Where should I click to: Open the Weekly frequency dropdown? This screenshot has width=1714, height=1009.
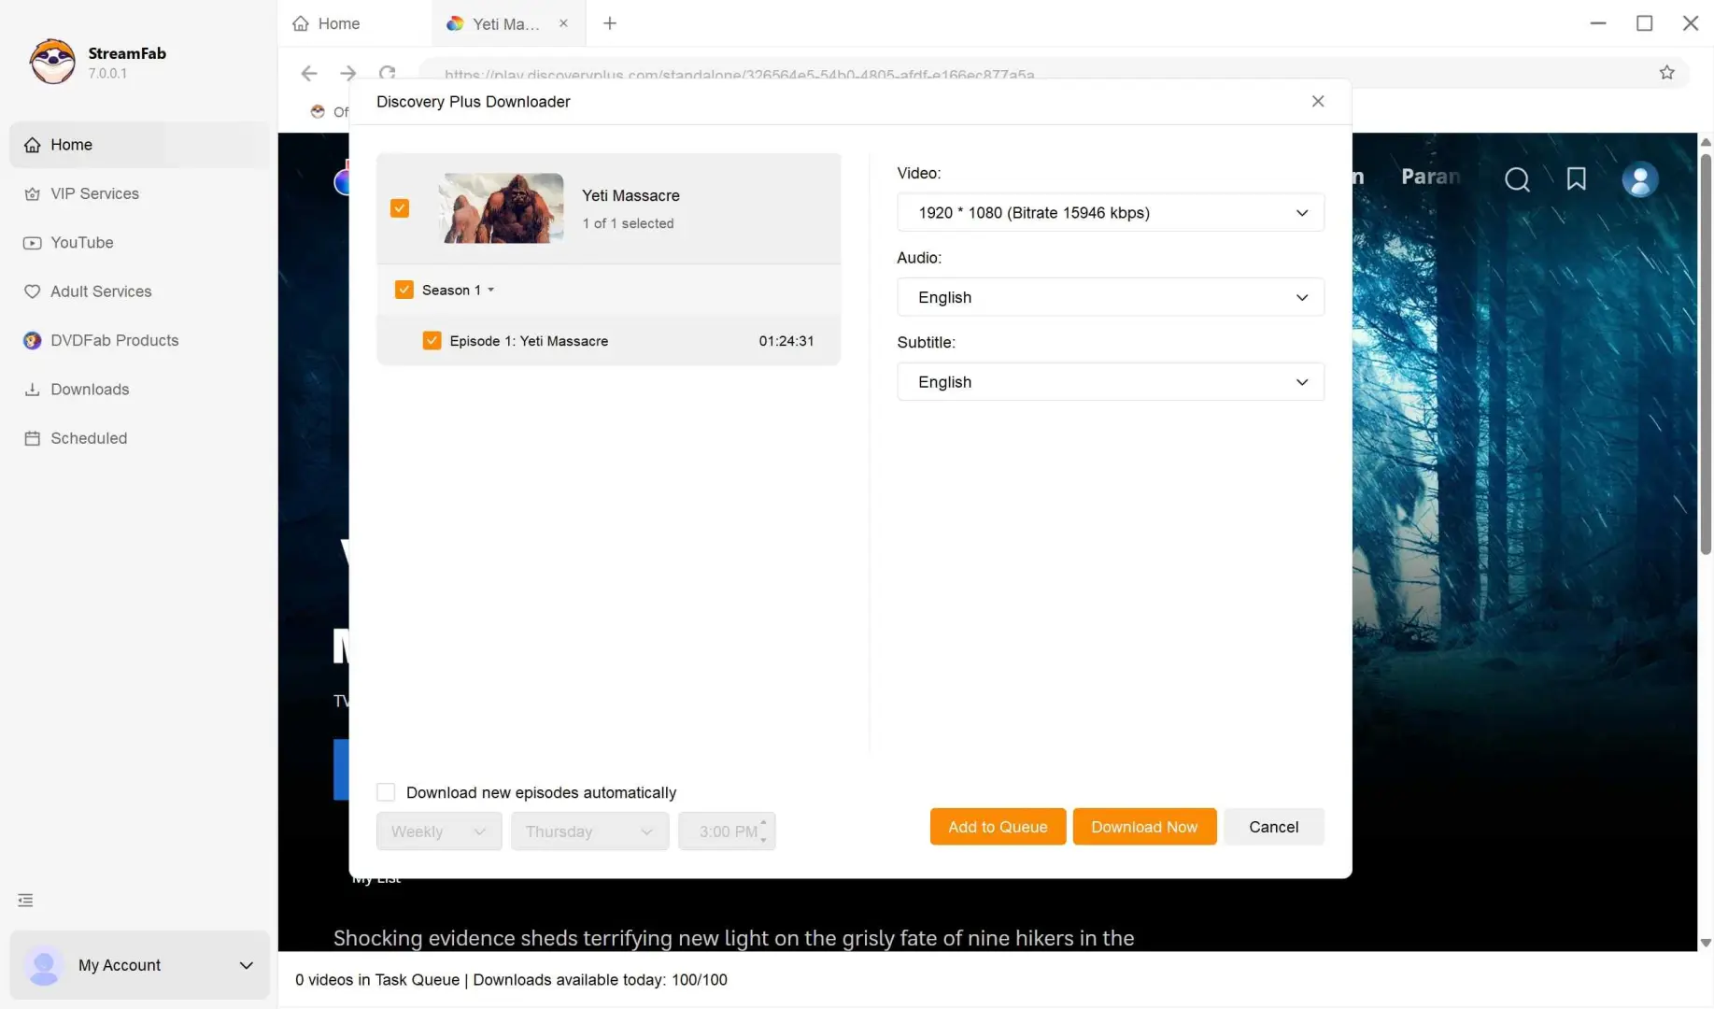[x=439, y=831]
